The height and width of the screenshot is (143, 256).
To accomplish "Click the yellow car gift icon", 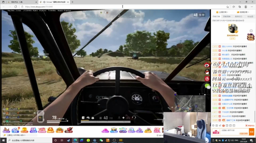I will click(148, 130).
